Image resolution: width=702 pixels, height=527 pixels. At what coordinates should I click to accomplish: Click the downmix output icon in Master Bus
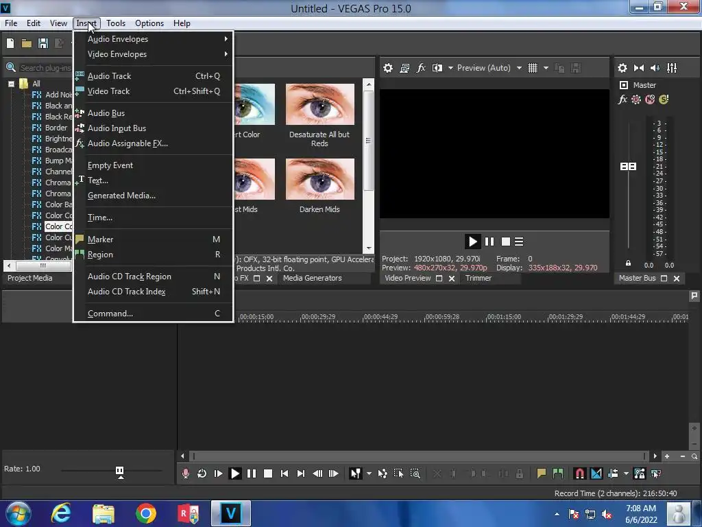(x=639, y=68)
